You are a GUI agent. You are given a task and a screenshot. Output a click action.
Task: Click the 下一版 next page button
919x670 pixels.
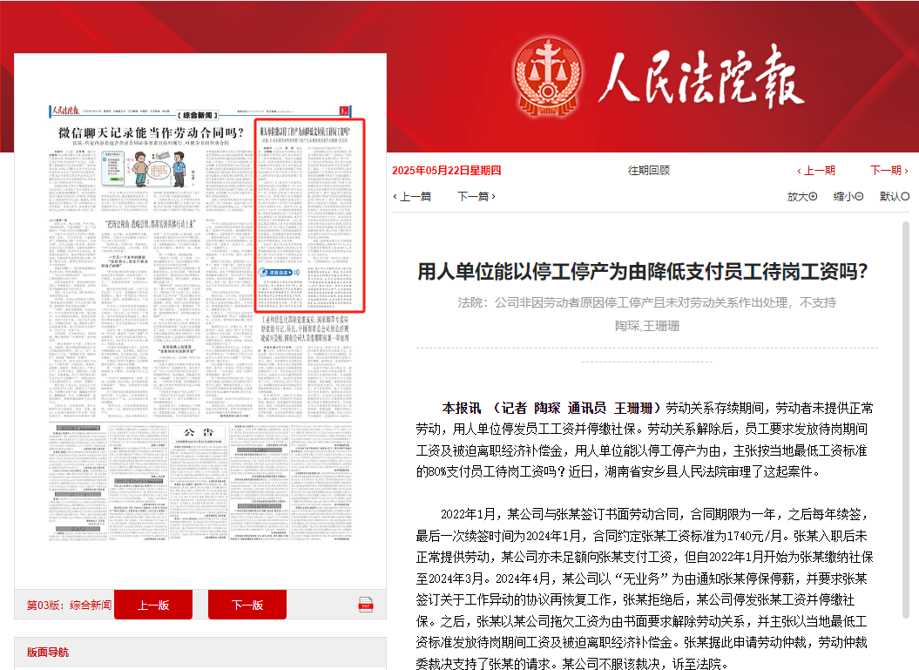[x=247, y=605]
